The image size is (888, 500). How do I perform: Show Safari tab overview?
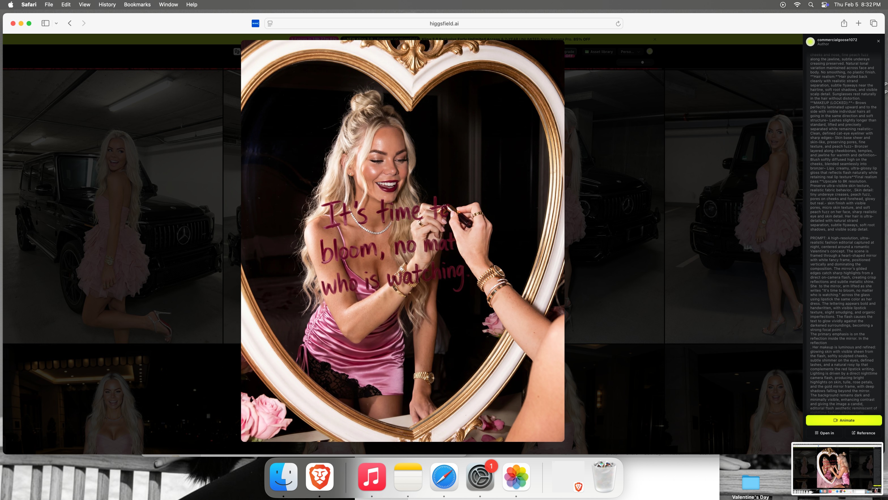pyautogui.click(x=873, y=23)
